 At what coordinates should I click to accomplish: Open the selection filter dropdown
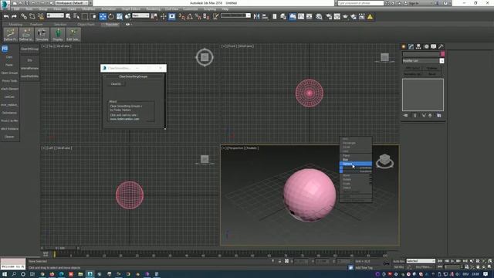pos(55,15)
